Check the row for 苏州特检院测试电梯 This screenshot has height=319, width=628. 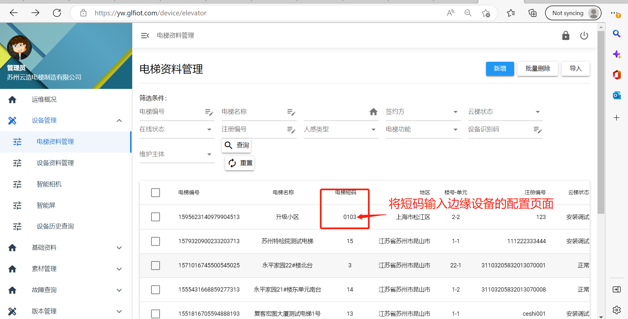coord(155,241)
